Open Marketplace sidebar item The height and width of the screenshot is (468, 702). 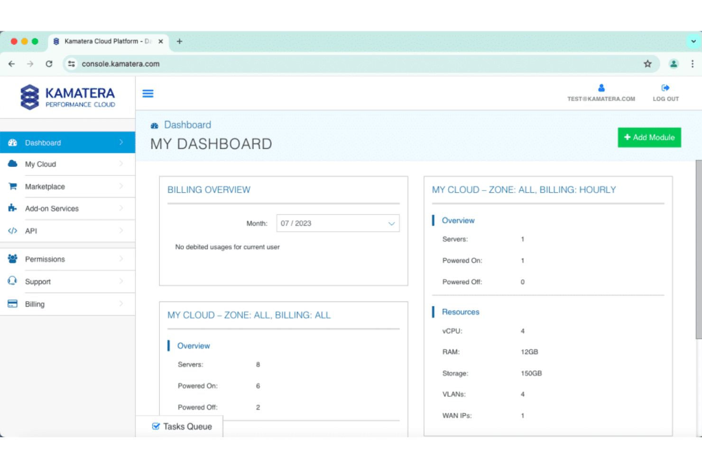pos(67,186)
